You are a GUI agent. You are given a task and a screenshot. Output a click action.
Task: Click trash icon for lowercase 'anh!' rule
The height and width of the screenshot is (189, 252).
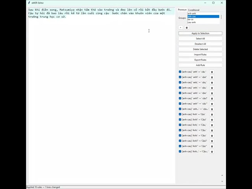(x=212, y=77)
